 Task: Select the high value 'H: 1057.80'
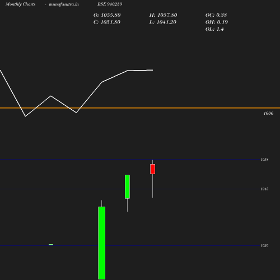[163, 15]
